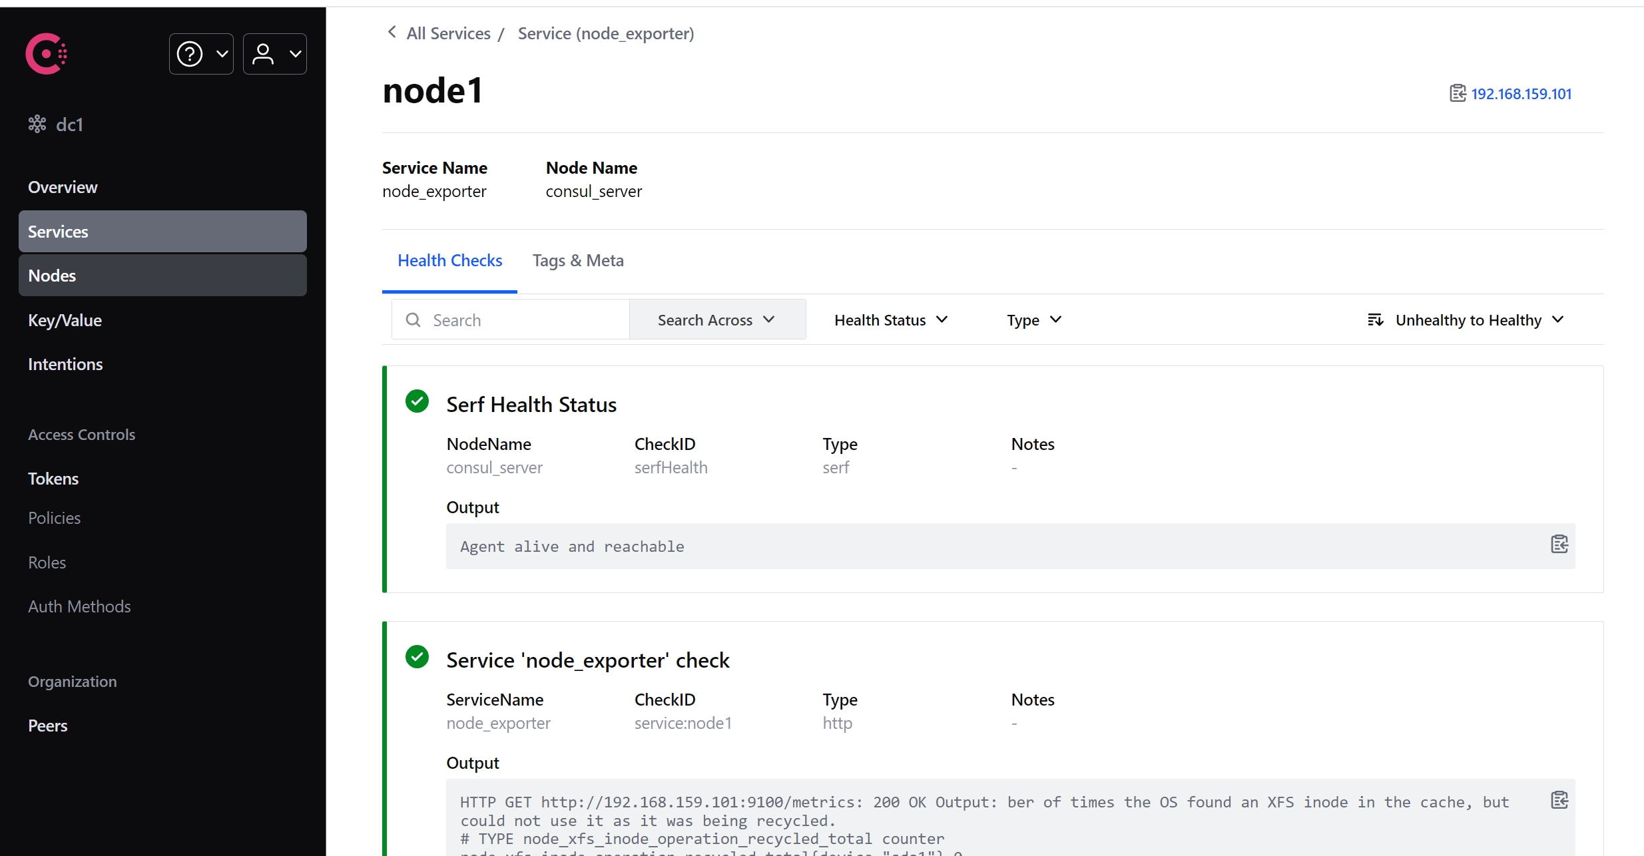Go back to All Services
This screenshot has height=856, width=1644.
coord(448,33)
